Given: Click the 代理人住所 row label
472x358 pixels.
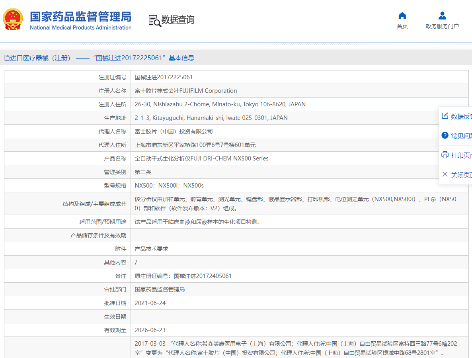Looking at the screenshot, I should (112, 145).
